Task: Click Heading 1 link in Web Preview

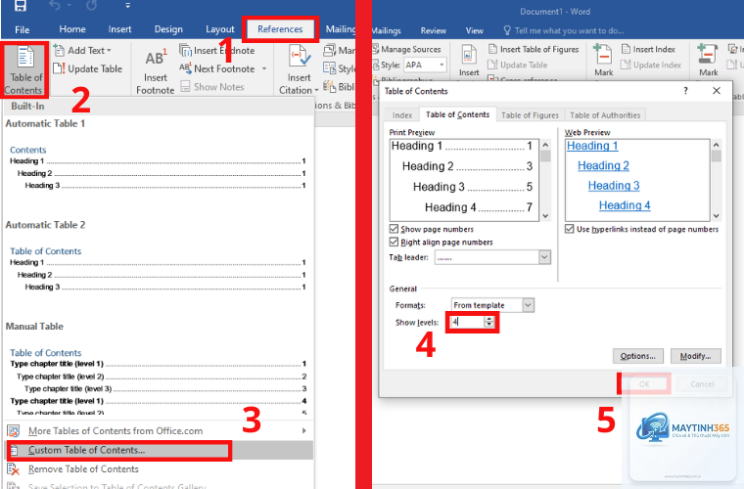Action: pos(592,146)
